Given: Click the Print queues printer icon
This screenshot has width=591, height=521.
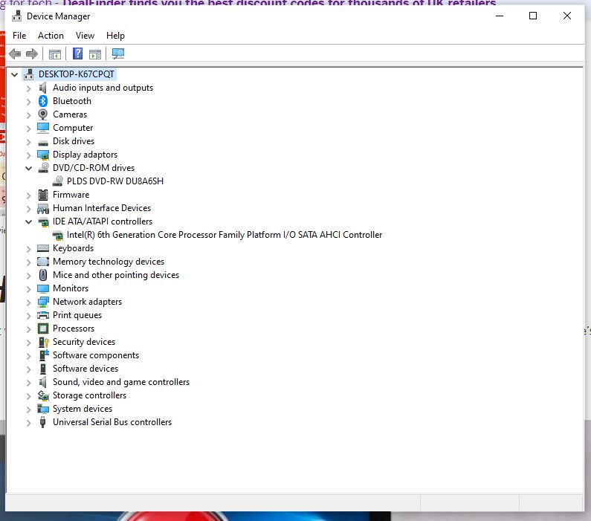Looking at the screenshot, I should coord(43,315).
